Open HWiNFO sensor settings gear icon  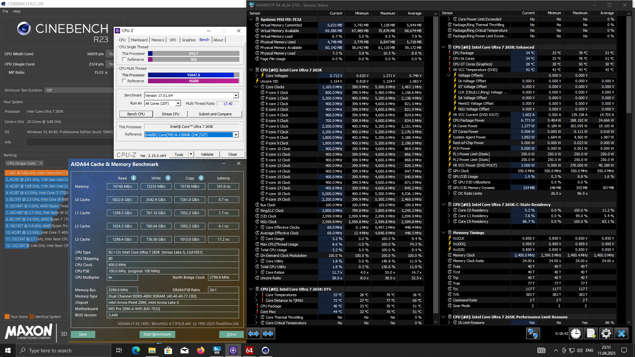(606, 334)
